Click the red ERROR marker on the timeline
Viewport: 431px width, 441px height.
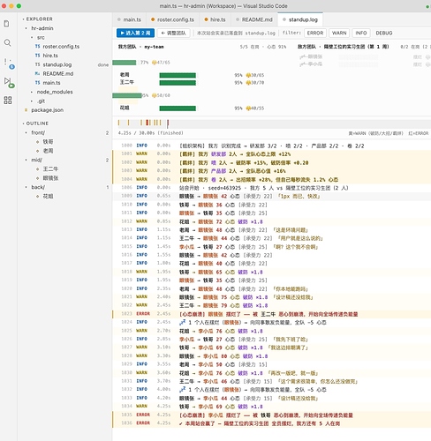click(147, 123)
